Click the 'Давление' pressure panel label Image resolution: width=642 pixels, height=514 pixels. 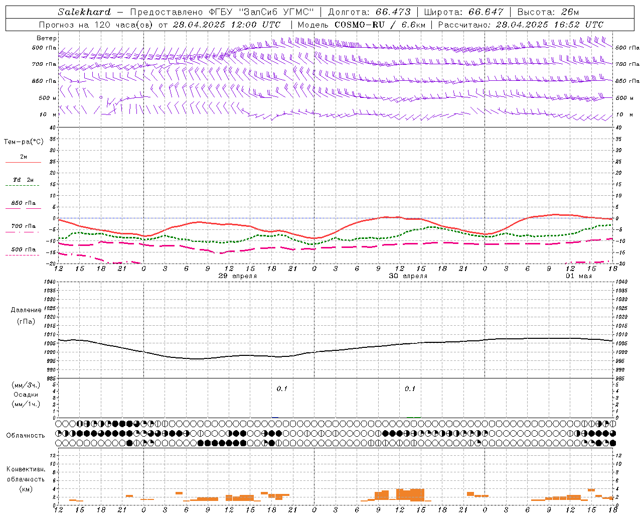point(26,310)
